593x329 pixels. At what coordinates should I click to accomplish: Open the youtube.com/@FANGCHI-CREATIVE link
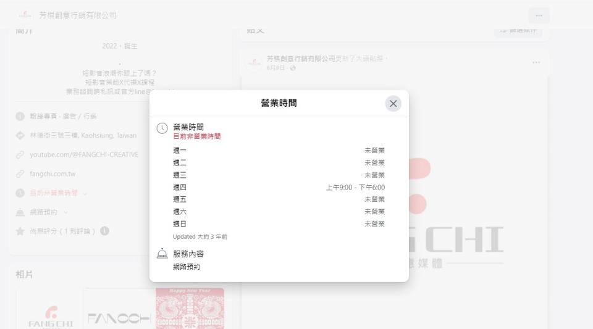click(x=84, y=155)
